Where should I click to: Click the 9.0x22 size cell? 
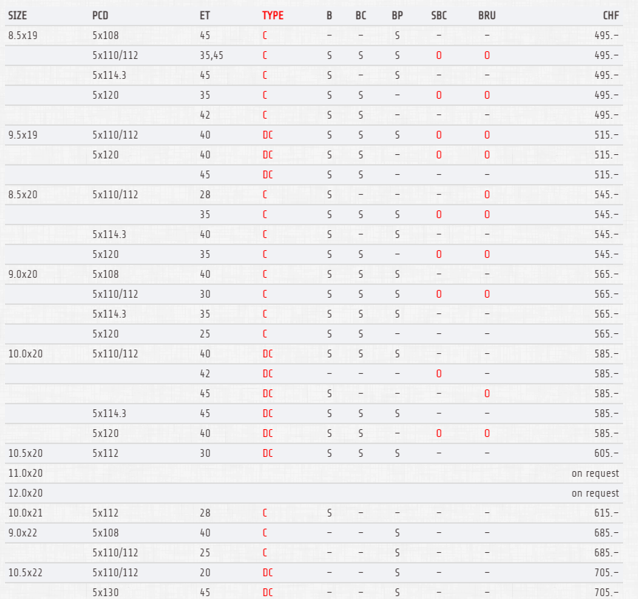(22, 533)
